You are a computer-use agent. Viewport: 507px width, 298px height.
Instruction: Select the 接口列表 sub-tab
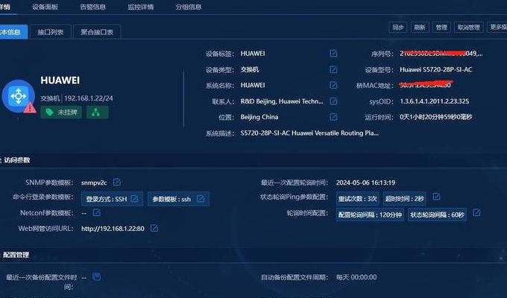point(51,32)
